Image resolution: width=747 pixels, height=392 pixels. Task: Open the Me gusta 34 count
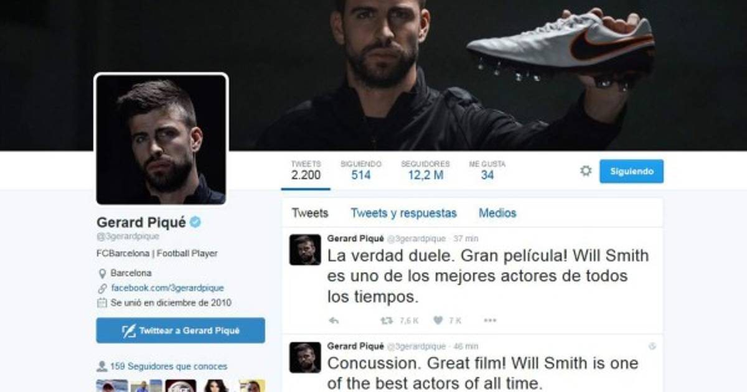tap(487, 170)
